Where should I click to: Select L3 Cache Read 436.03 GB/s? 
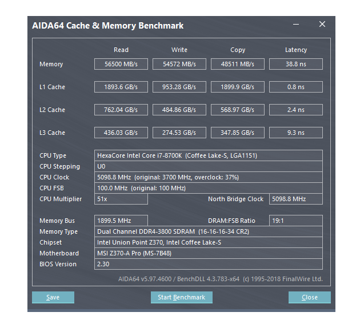tap(121, 133)
